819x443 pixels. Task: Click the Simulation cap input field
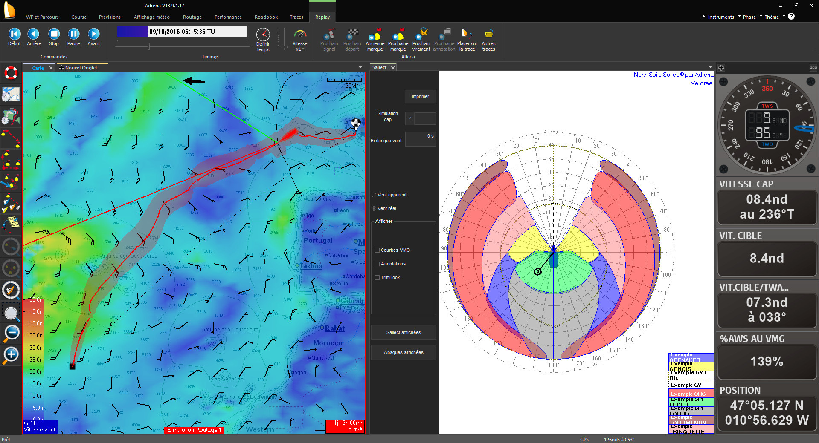tap(425, 118)
